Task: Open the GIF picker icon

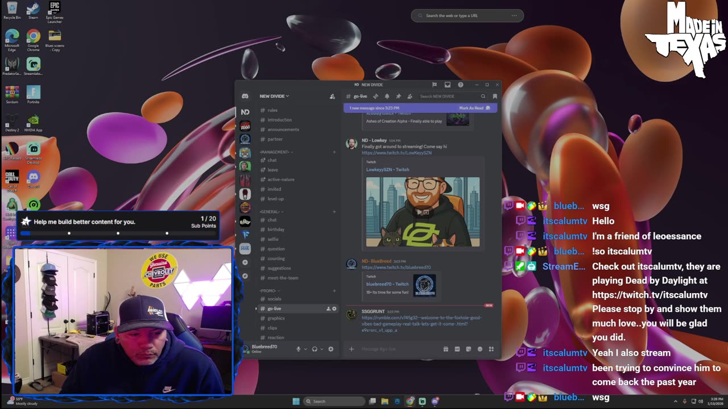Action: pyautogui.click(x=457, y=349)
